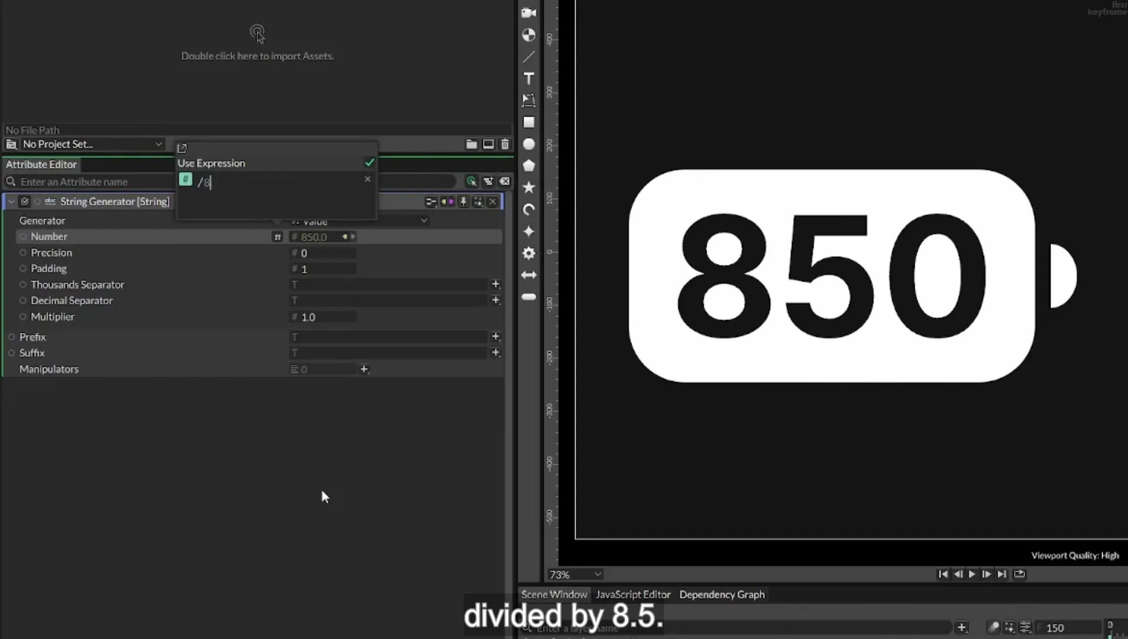Toggle the Precision attribute keyframe circle
The image size is (1128, 639).
[x=23, y=253]
